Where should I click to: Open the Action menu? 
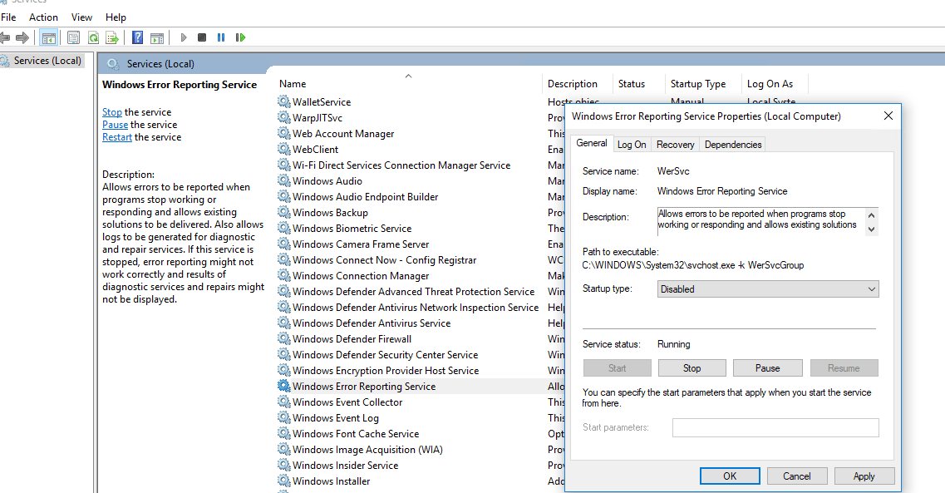point(43,17)
